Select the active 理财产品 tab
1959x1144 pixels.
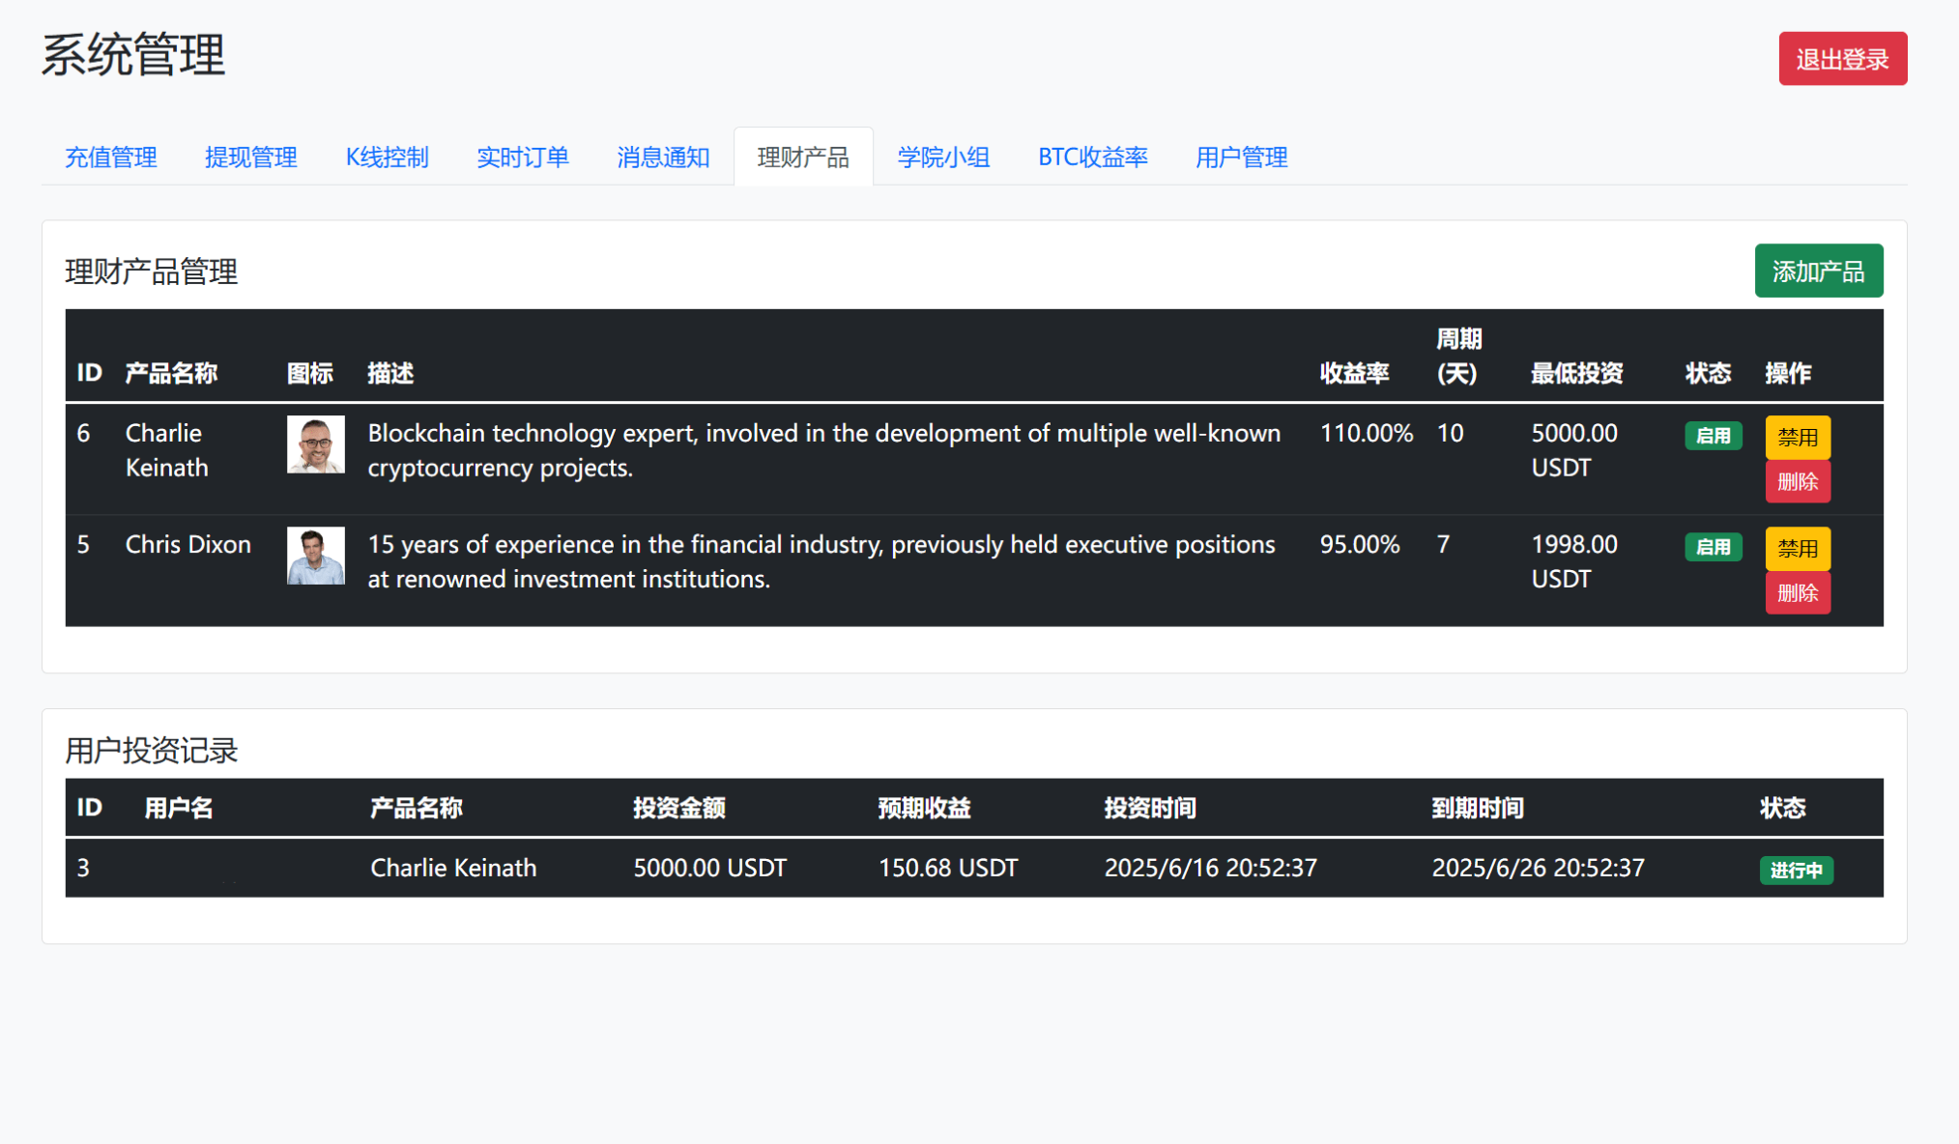803,157
